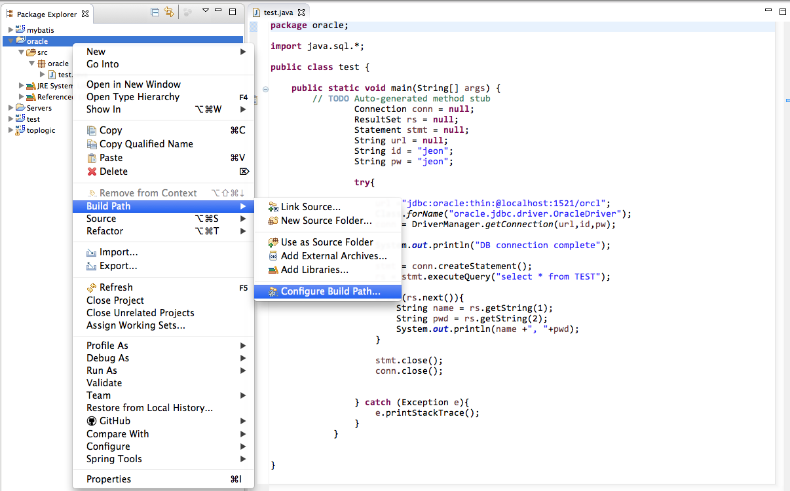Click the Collapse All icon in Package Explorer
This screenshot has width=790, height=491.
coord(155,12)
